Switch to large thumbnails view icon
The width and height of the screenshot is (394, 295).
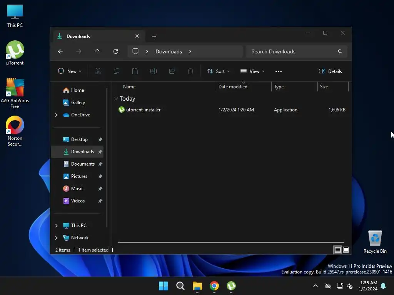pyautogui.click(x=346, y=250)
